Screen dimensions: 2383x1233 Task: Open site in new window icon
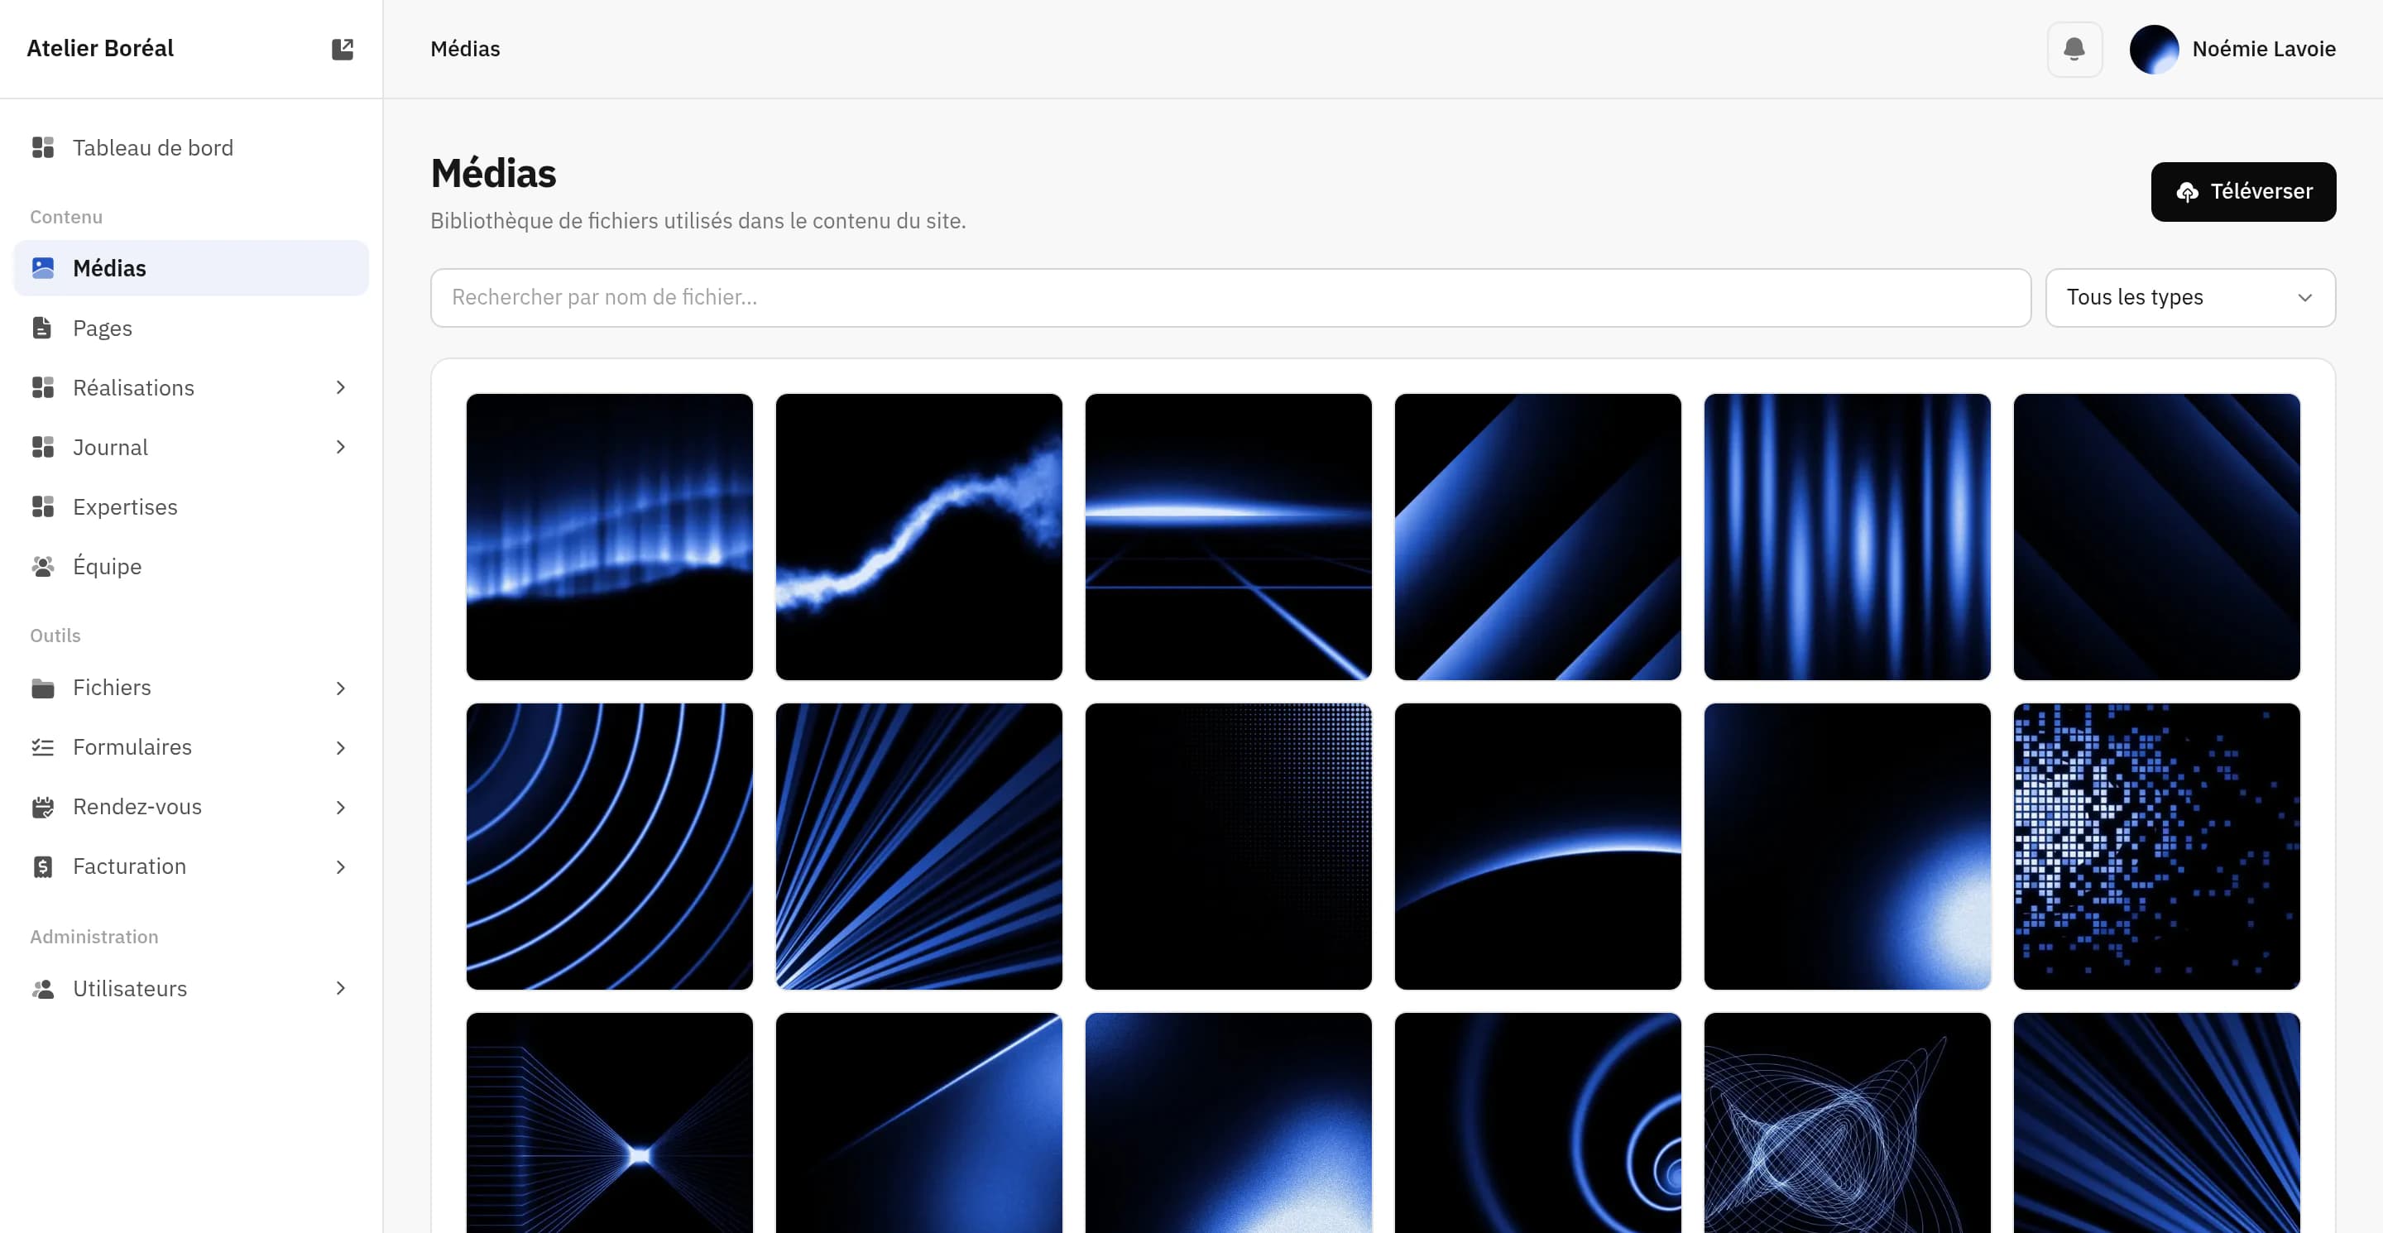343,49
